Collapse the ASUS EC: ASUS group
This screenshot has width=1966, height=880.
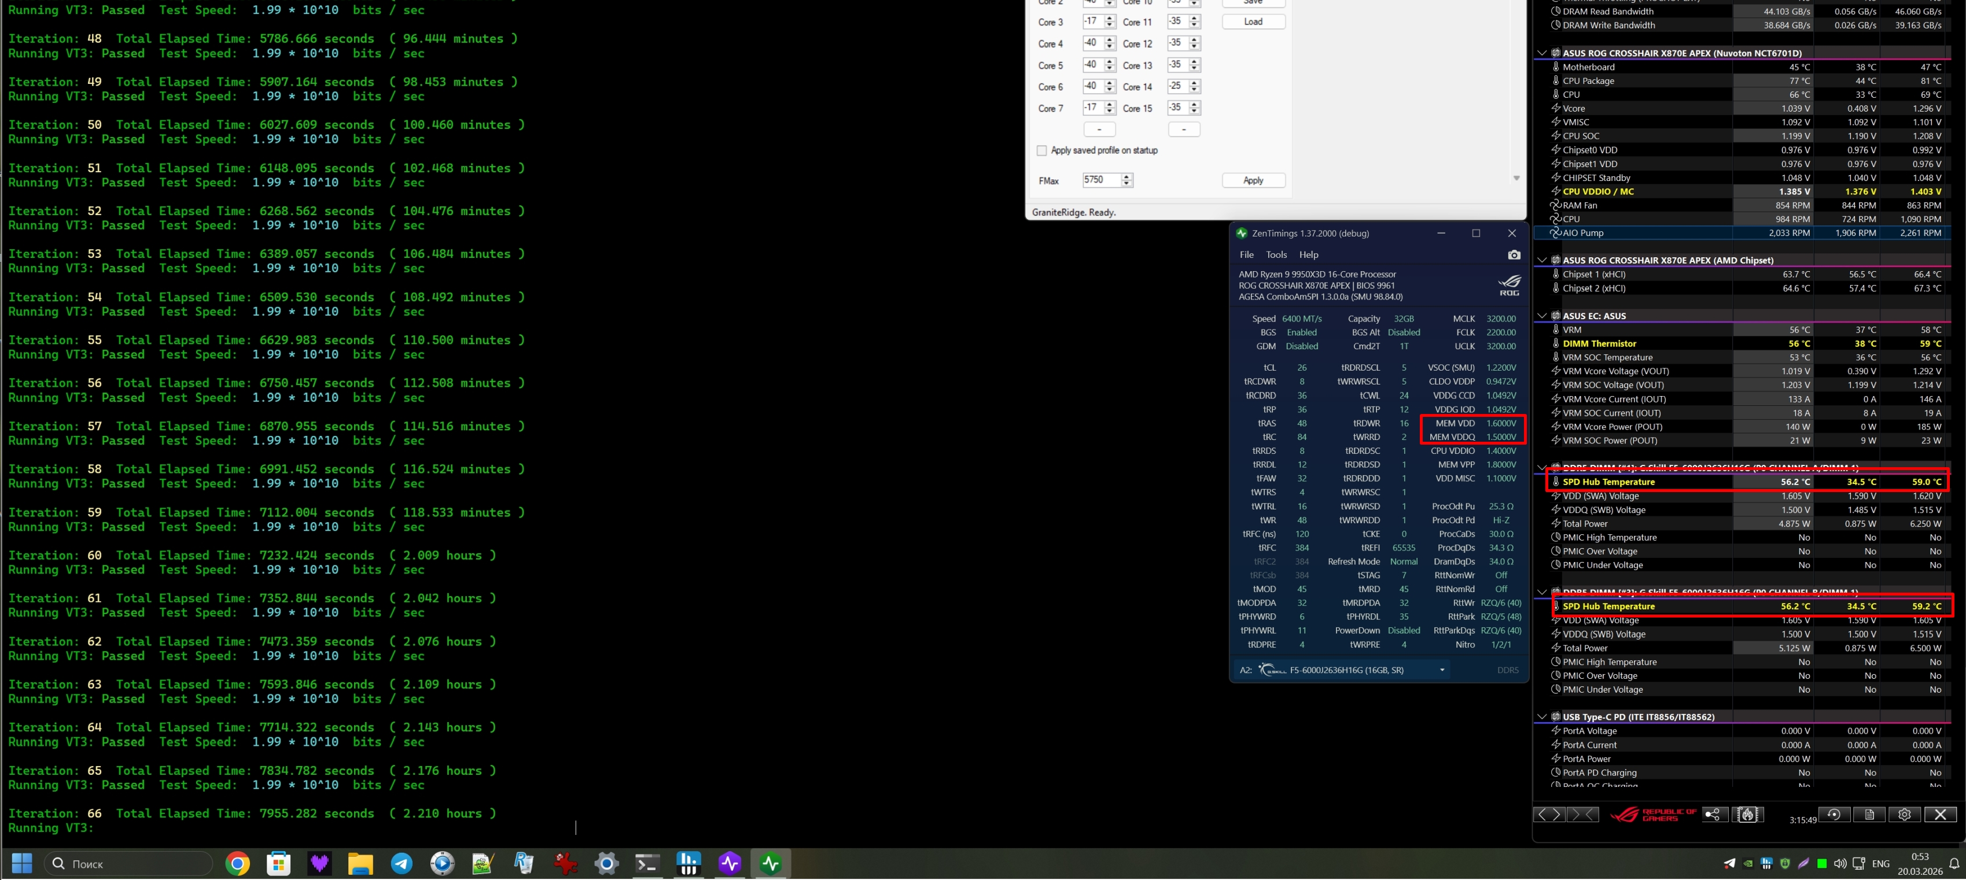(1542, 316)
